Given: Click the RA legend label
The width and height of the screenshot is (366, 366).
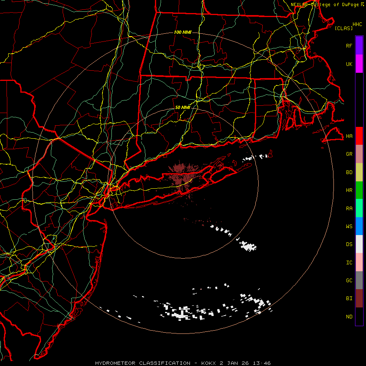Looking at the screenshot, I should click(x=349, y=209).
